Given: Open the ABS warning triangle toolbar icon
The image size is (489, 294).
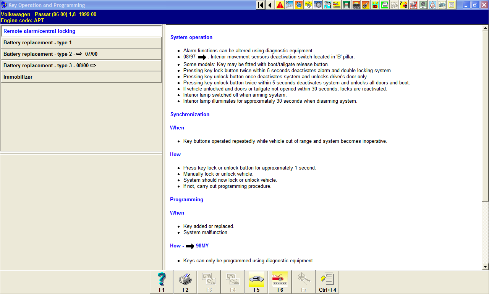Looking at the screenshot, I should 432,5.
